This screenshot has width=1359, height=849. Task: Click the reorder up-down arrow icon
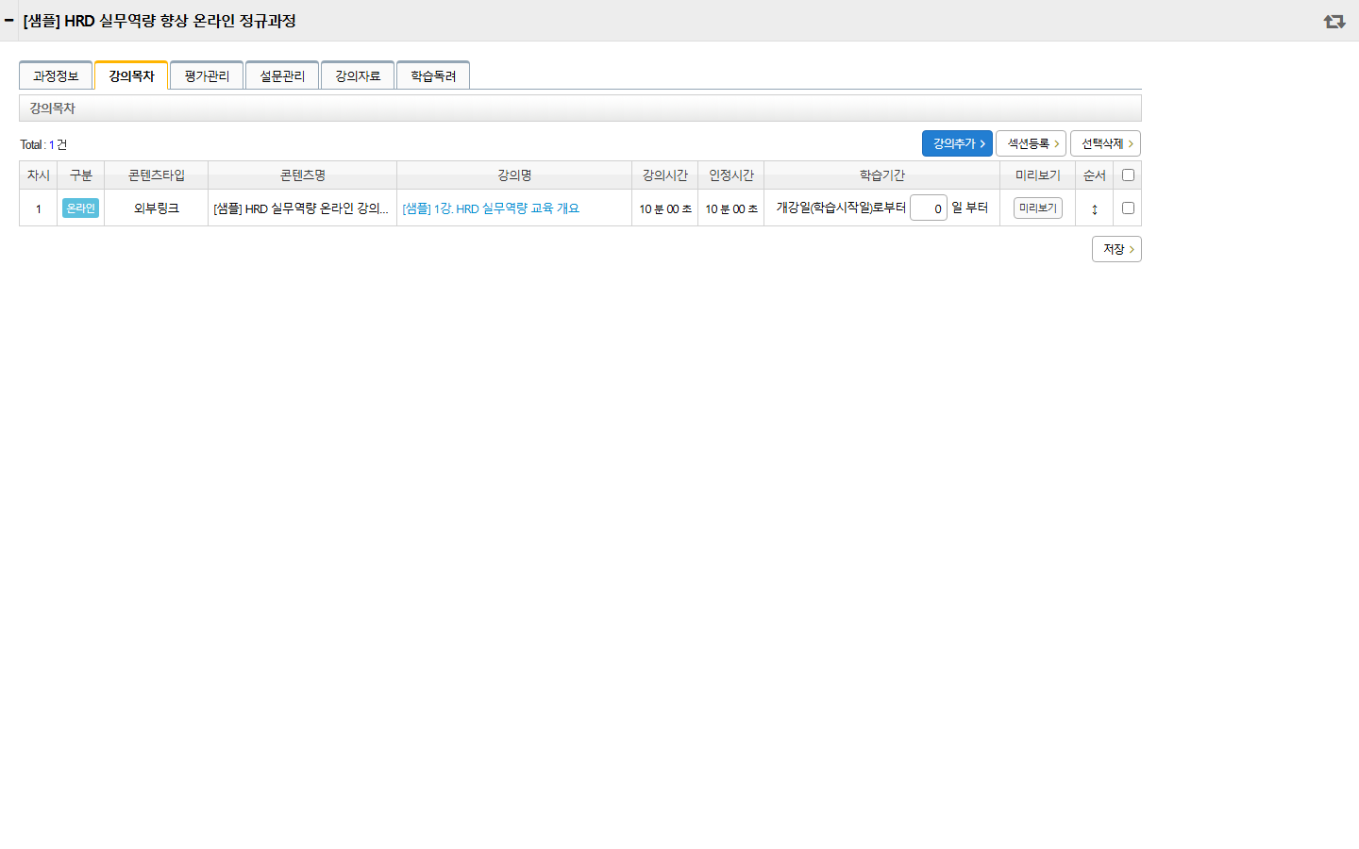click(1095, 208)
